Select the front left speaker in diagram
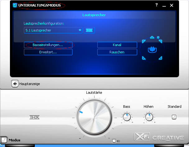Viewport: 189px width, 147px height. click(144, 41)
